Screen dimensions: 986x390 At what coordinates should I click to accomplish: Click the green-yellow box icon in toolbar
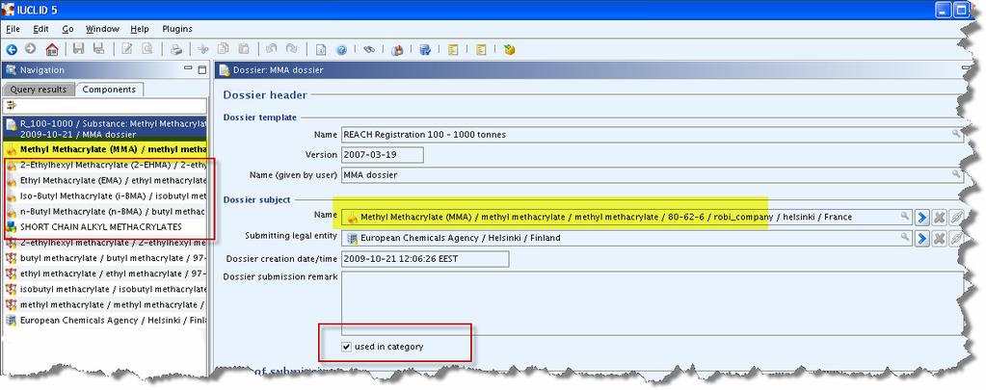(x=509, y=50)
